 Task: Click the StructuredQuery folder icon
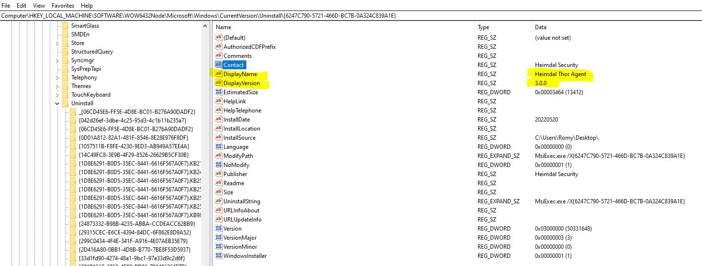(66, 52)
